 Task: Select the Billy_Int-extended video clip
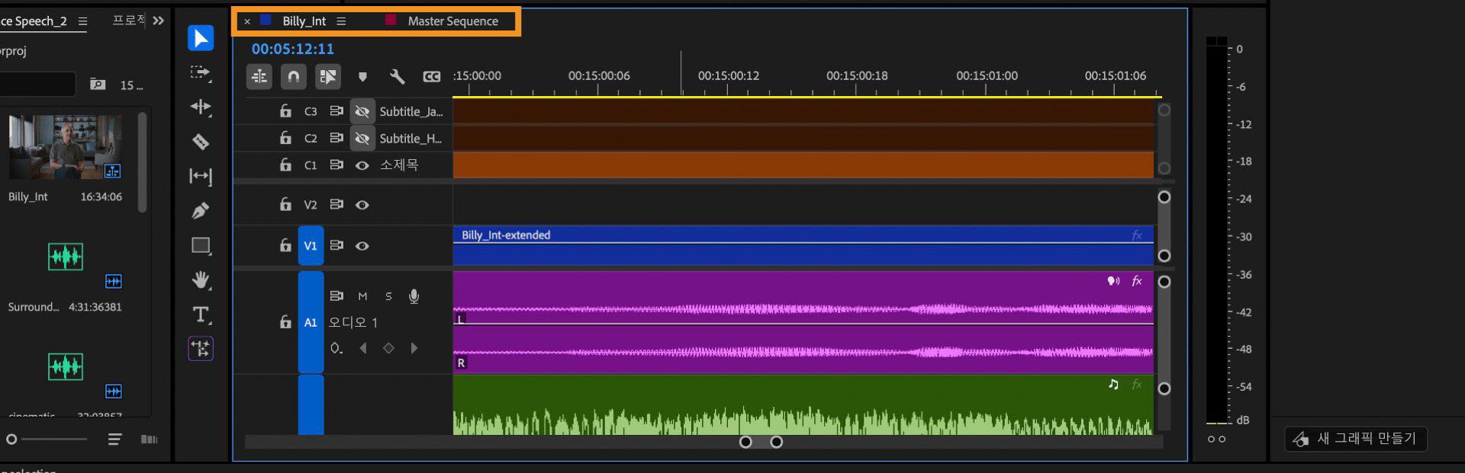tap(803, 245)
